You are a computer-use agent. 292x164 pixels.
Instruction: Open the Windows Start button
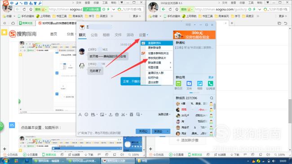(5, 161)
